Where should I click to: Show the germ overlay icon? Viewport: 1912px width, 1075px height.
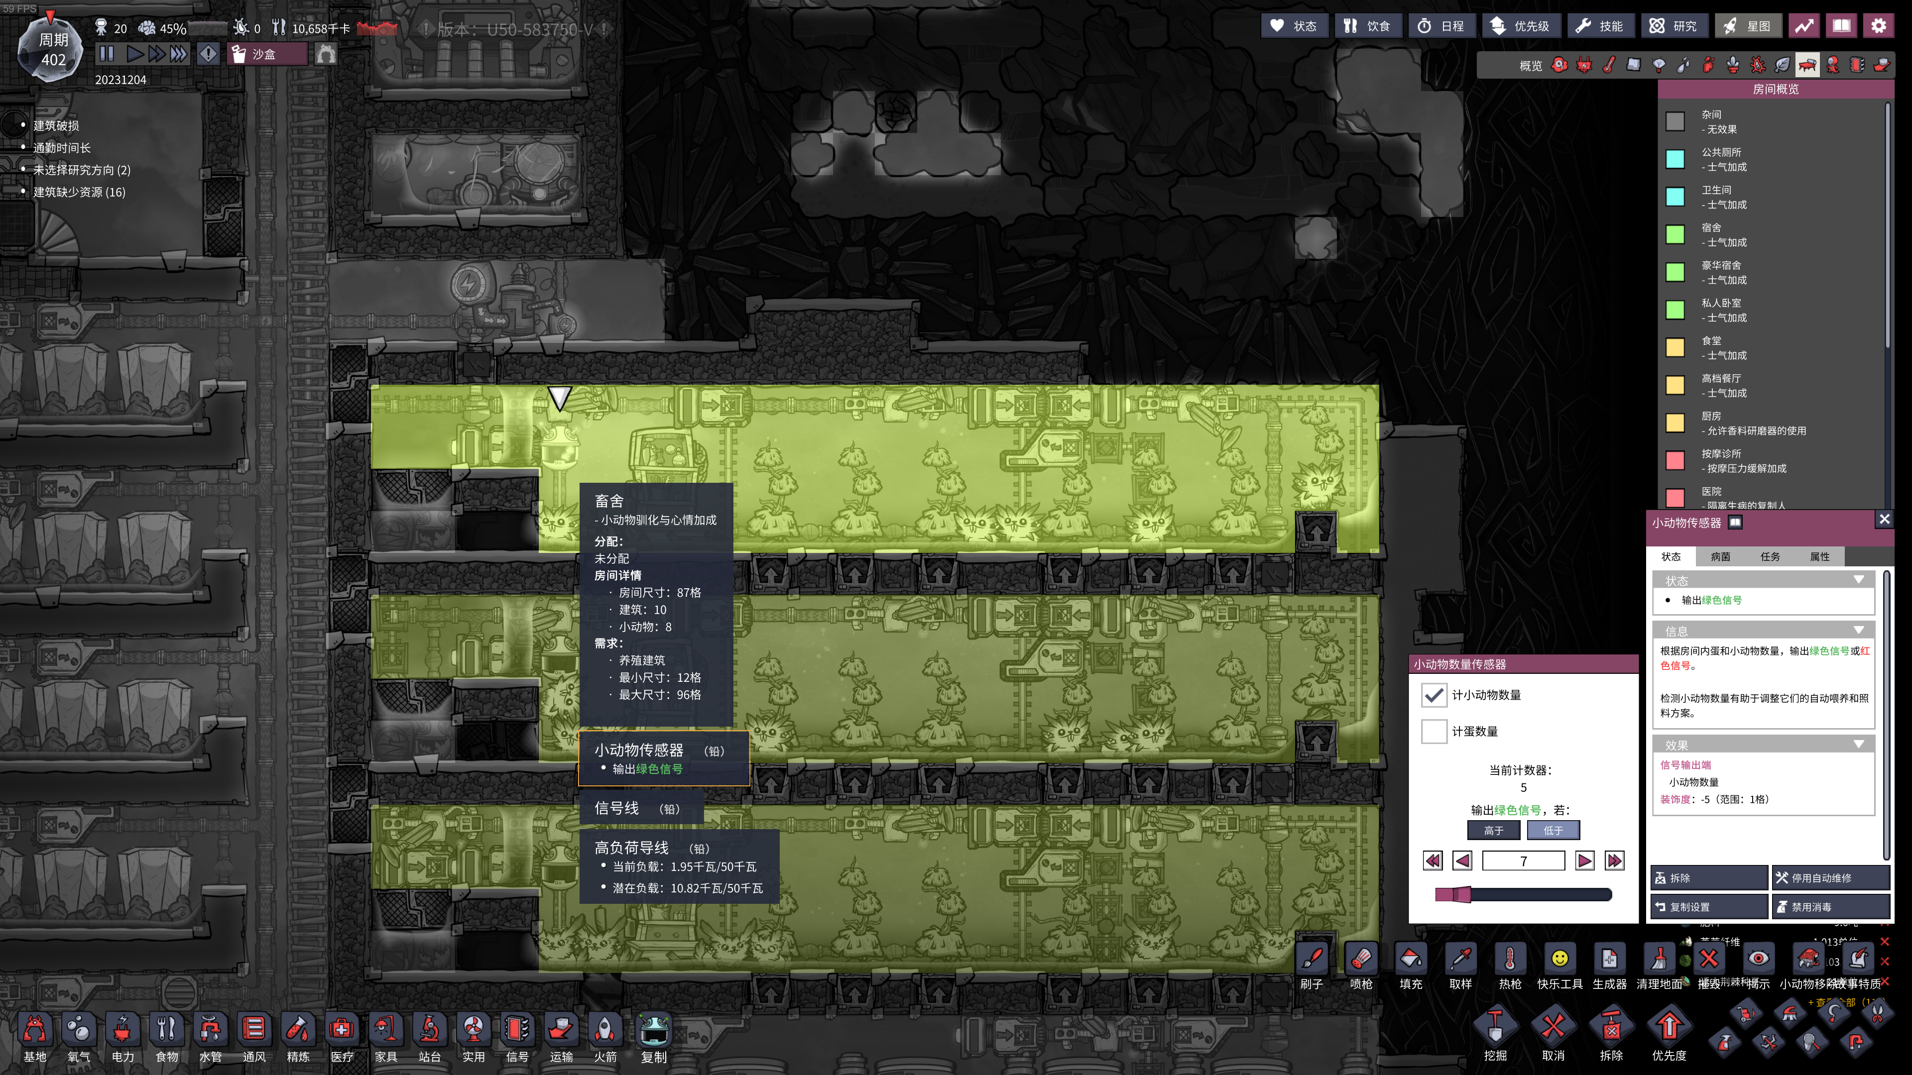[1758, 65]
